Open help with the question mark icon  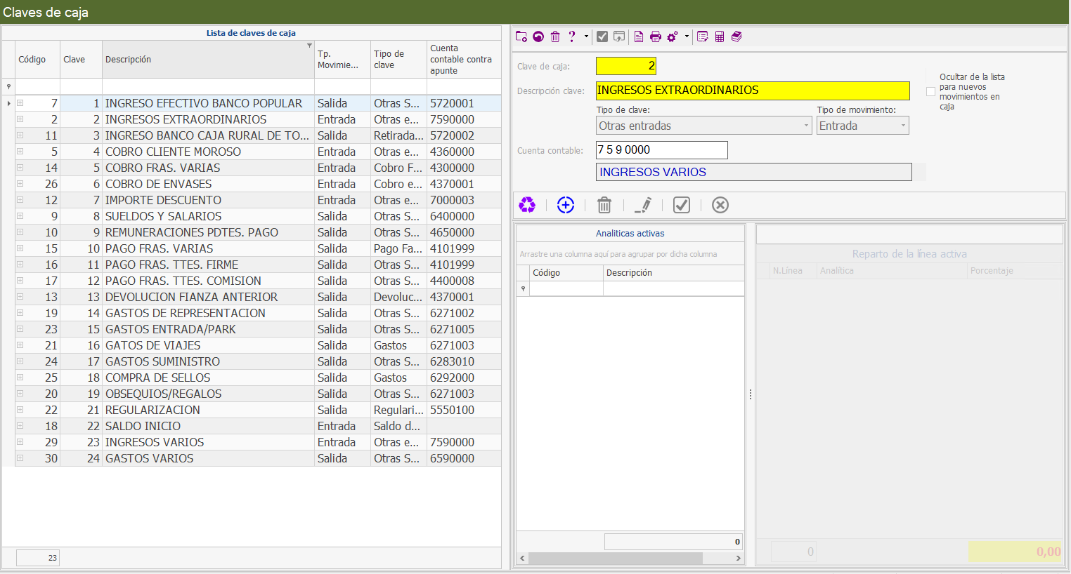[x=572, y=36]
